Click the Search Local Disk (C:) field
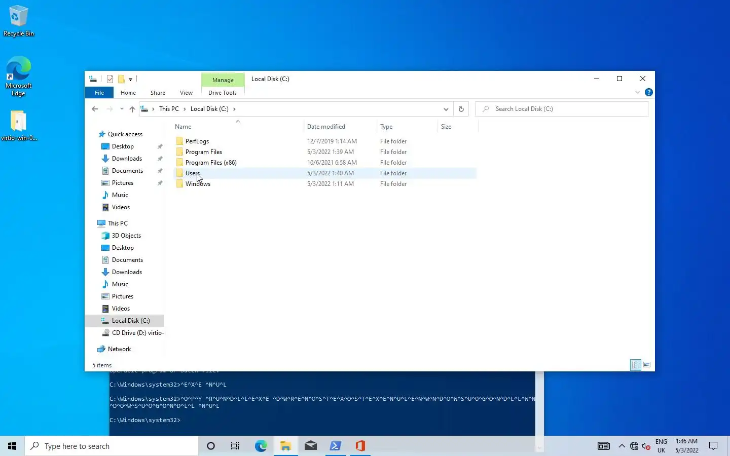Viewport: 730px width, 456px height. pyautogui.click(x=562, y=109)
